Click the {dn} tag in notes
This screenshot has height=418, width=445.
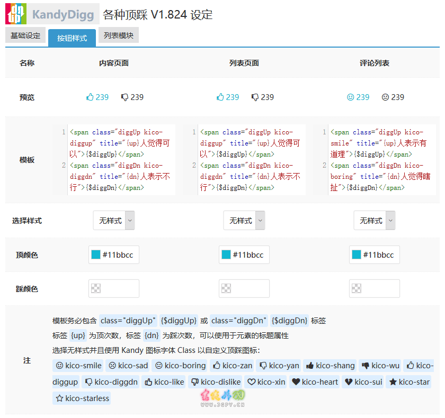(152, 335)
